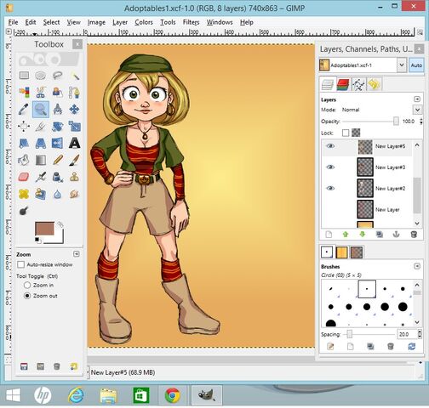Select the Eraser tool
This screenshot has height=408, width=429.
[x=24, y=178]
